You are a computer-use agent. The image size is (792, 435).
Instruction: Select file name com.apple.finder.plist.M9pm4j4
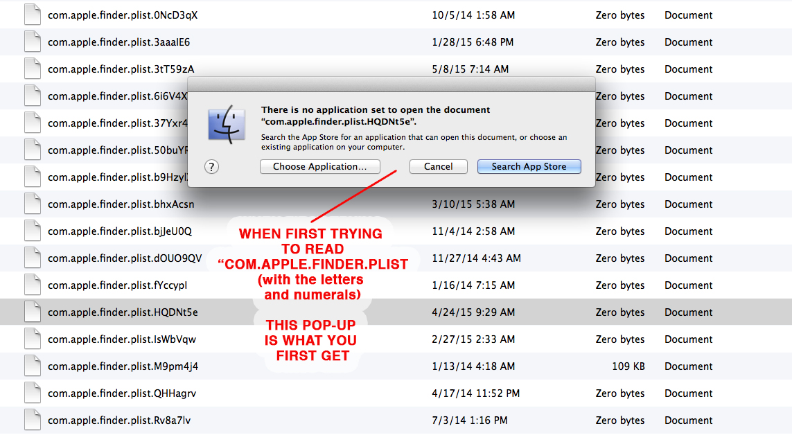[123, 366]
